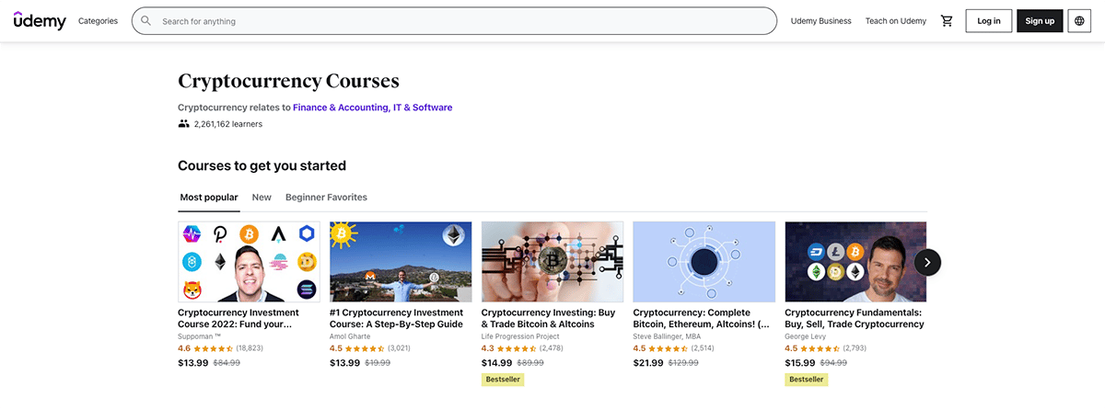
Task: Click title Cryptocurrency: Complete Bitcoin, Ethereum, Altcoins
Action: click(x=701, y=318)
